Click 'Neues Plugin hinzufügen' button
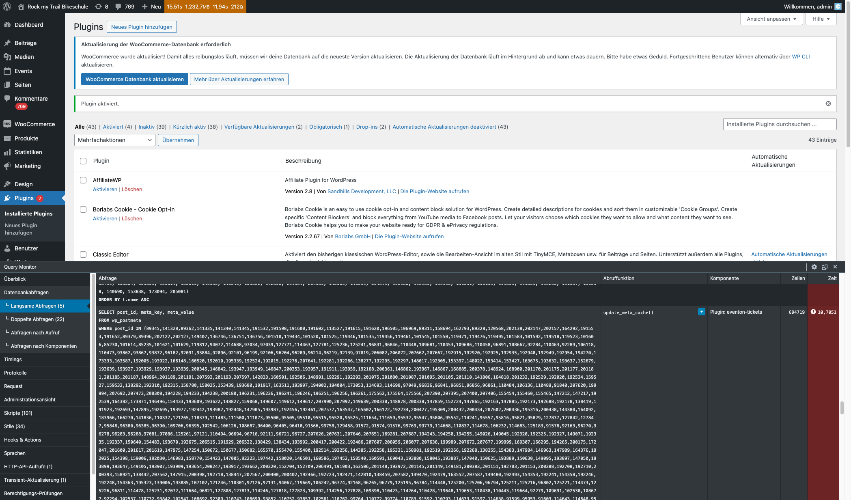The height and width of the screenshot is (500, 851). point(142,27)
